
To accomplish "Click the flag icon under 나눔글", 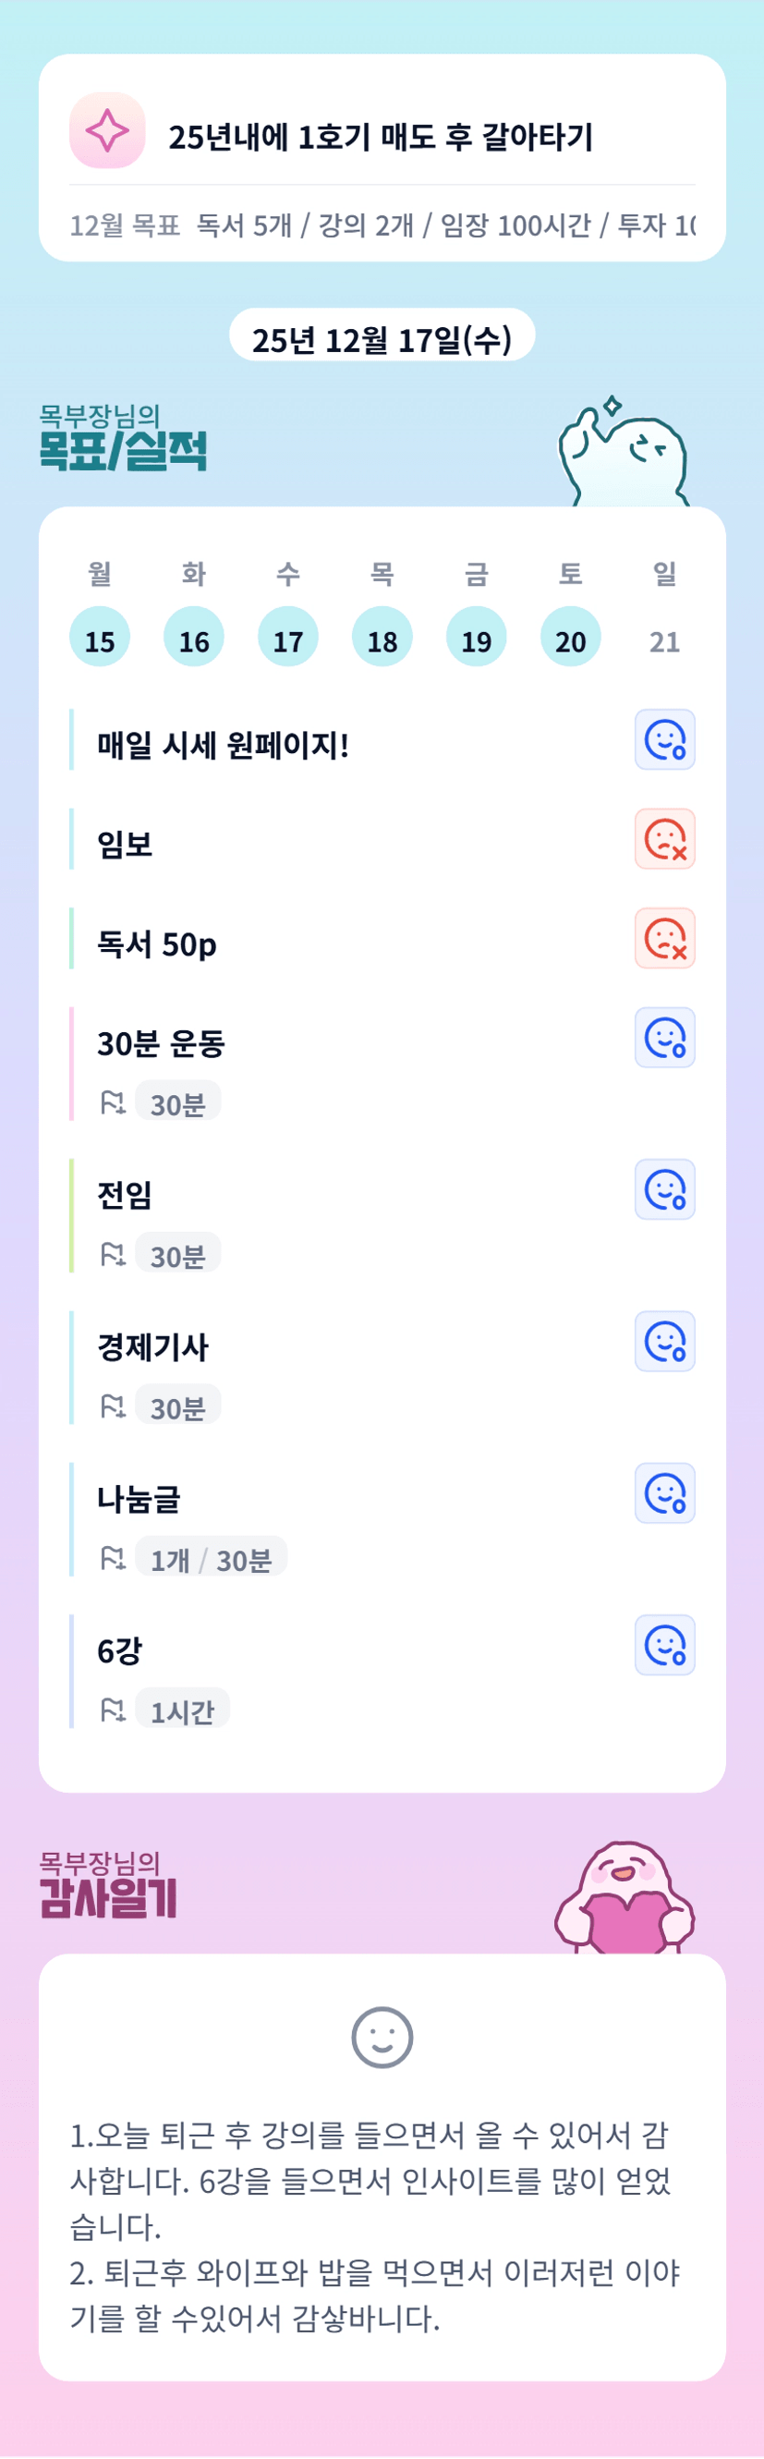I will pos(113,1558).
